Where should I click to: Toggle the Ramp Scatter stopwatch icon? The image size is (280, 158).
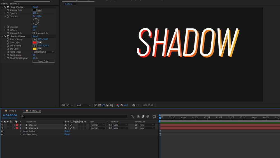coord(8,55)
